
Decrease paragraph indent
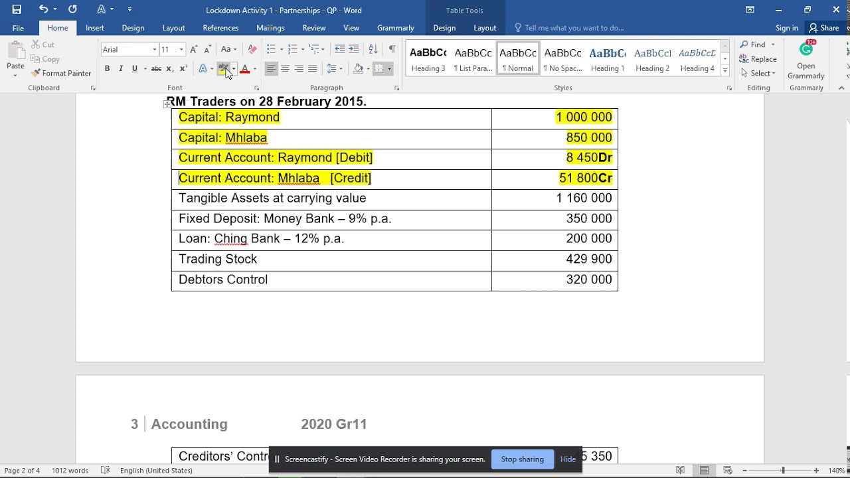pos(339,49)
